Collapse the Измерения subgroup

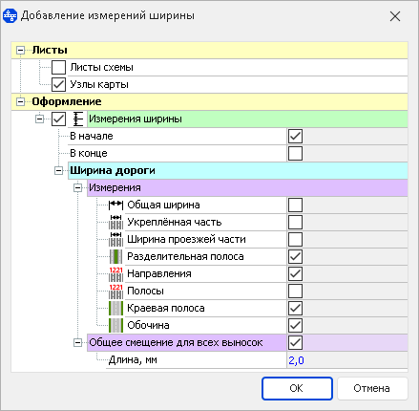(x=77, y=187)
